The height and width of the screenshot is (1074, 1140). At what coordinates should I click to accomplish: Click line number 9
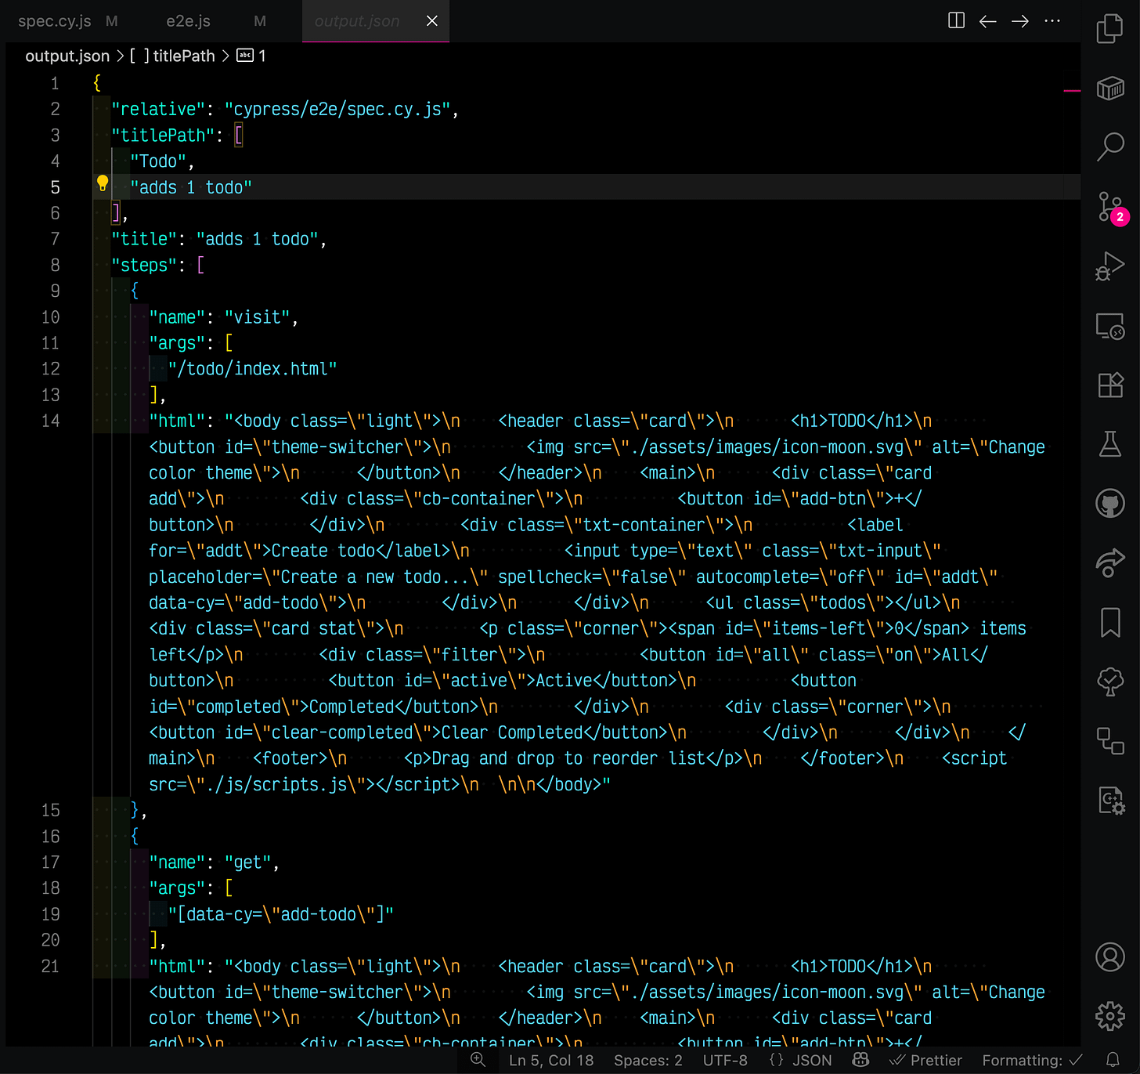pyautogui.click(x=55, y=291)
